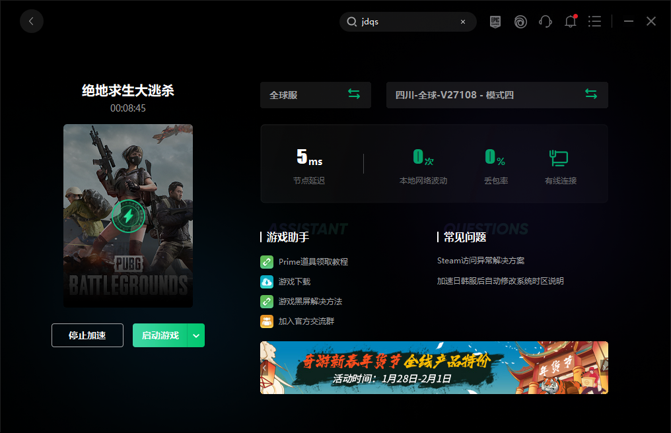Go back using the arrow button
Viewport: 671px width, 433px height.
tap(32, 21)
